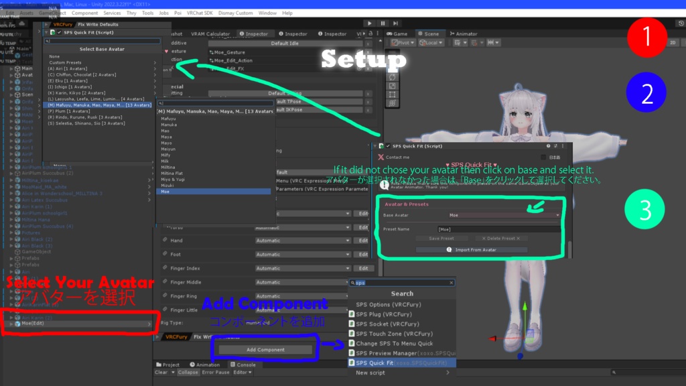Select Moe in the avatar list
This screenshot has width=686, height=386.
(x=214, y=192)
